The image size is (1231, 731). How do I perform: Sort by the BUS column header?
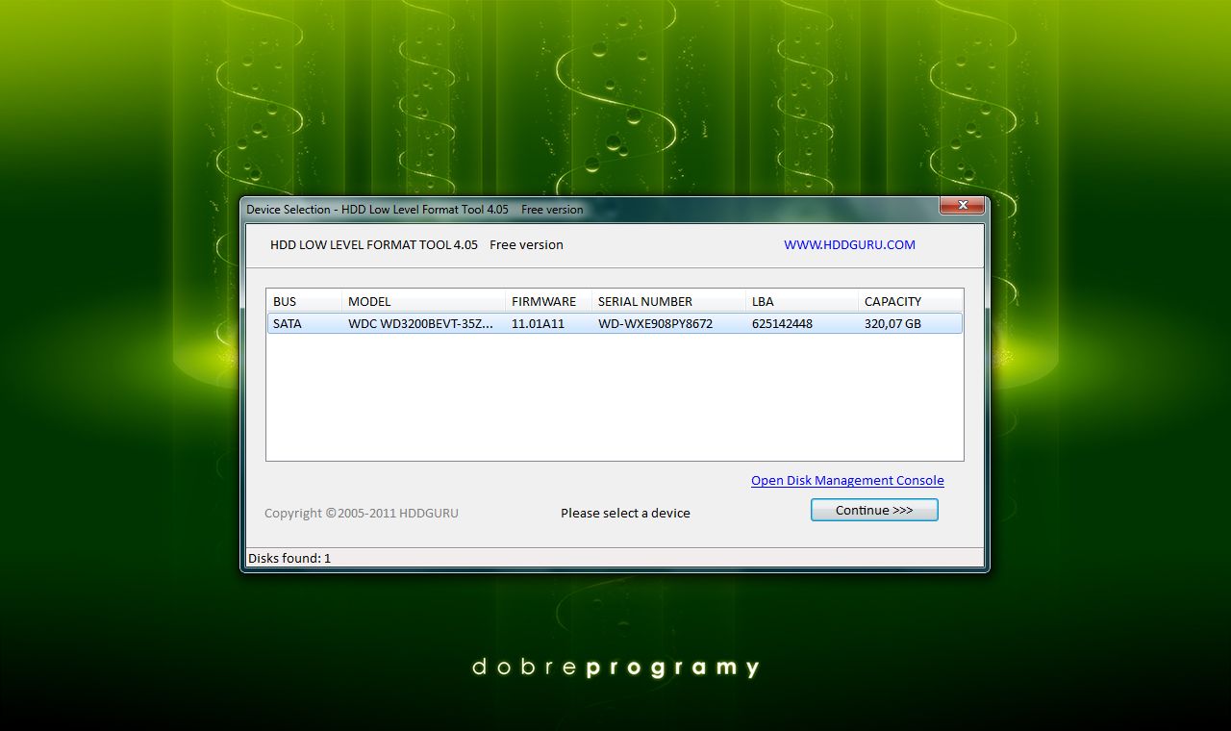tap(304, 301)
